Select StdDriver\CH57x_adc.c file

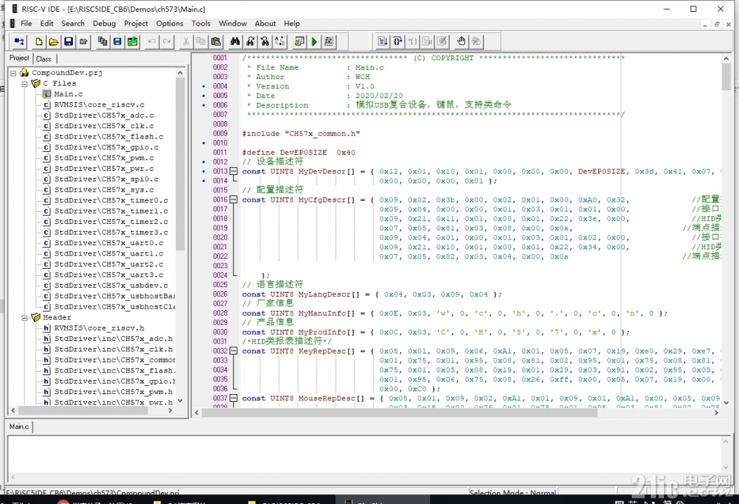click(104, 115)
